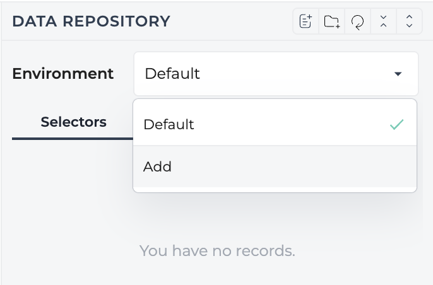This screenshot has width=433, height=285.
Task: Collapse all repository items
Action: pyautogui.click(x=383, y=21)
